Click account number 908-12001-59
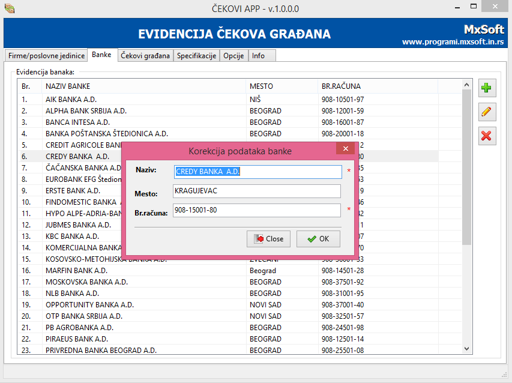 pos(343,110)
